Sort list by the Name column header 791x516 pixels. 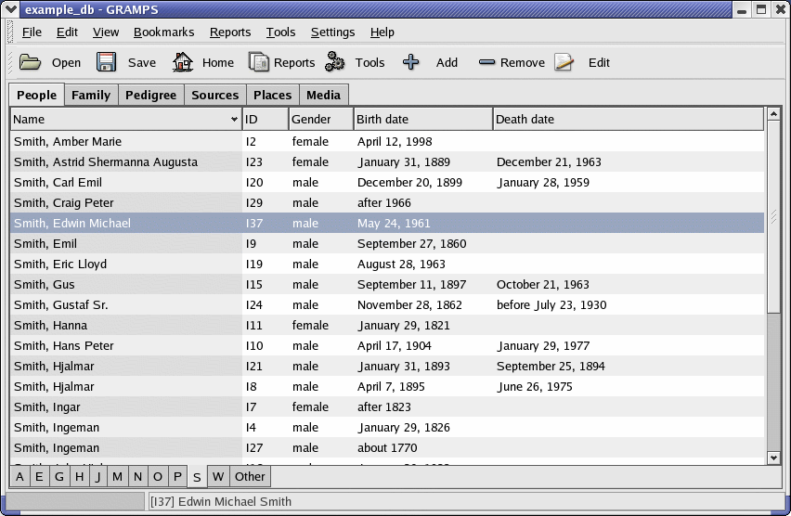click(125, 119)
